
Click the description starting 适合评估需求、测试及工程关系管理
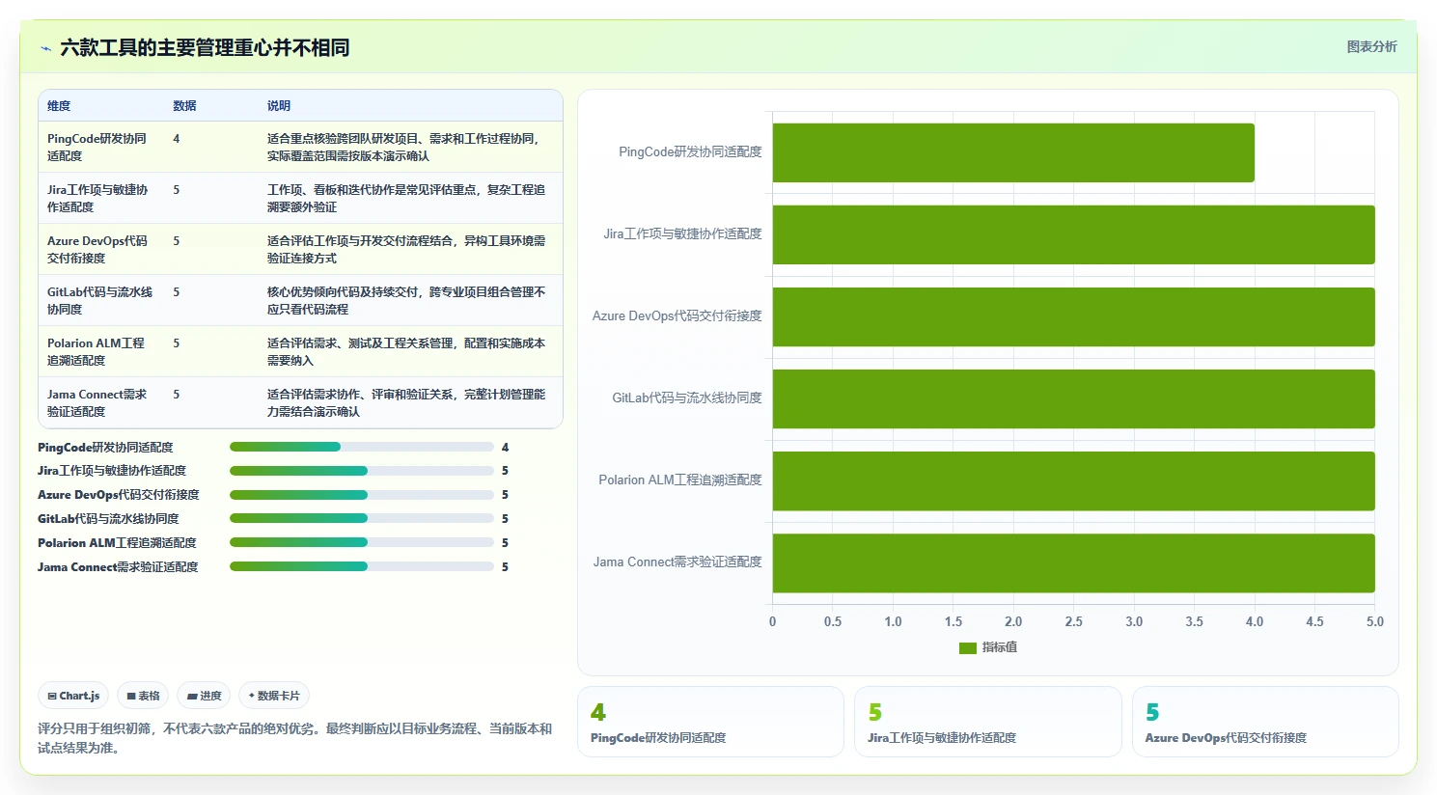pyautogui.click(x=406, y=352)
